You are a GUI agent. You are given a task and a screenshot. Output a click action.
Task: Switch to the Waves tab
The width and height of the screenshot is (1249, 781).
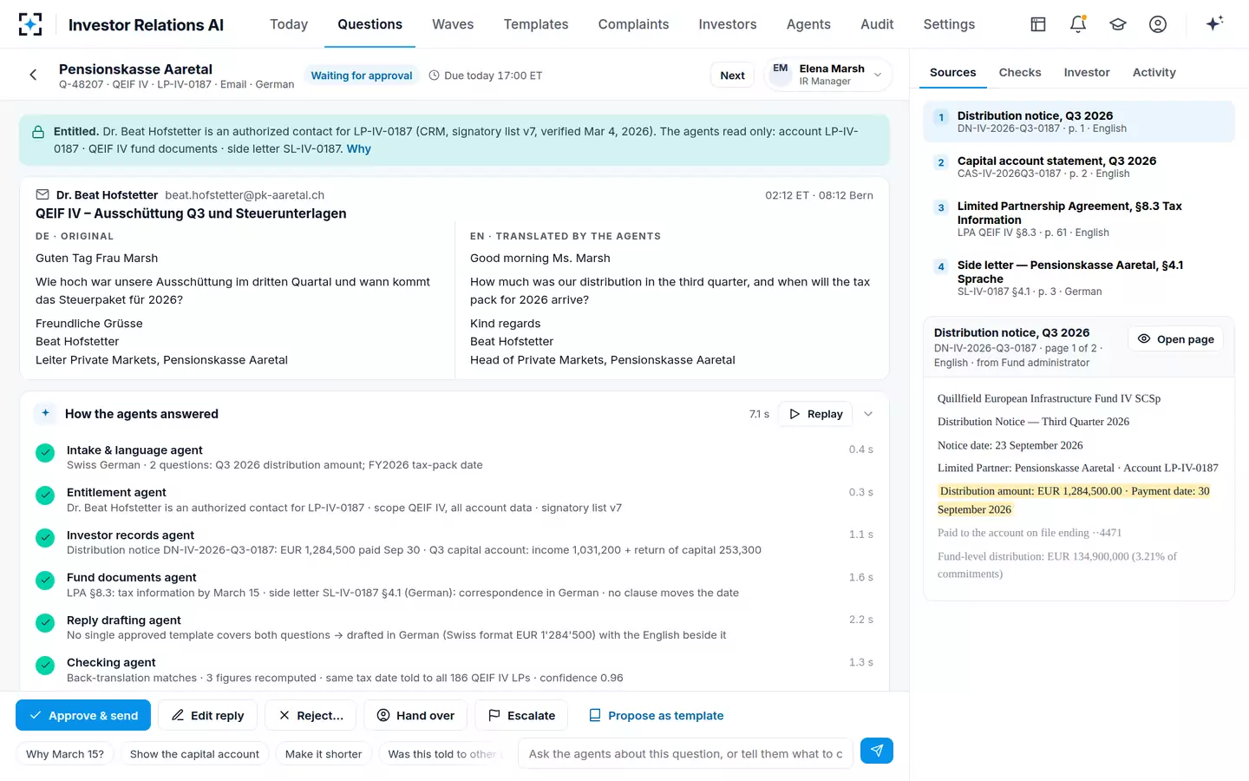(x=453, y=24)
